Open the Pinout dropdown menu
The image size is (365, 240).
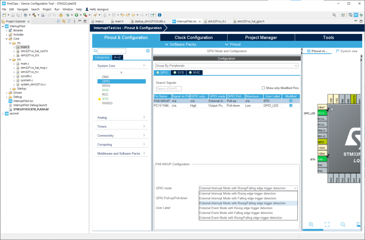[233, 45]
